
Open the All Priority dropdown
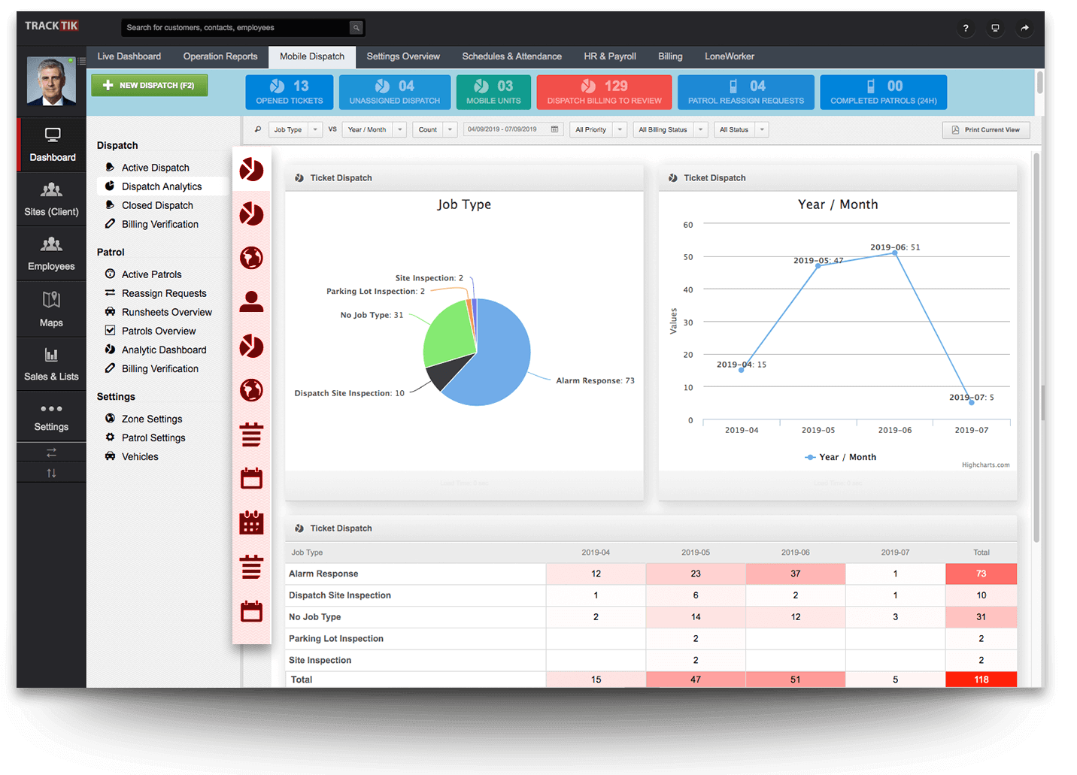pos(620,129)
